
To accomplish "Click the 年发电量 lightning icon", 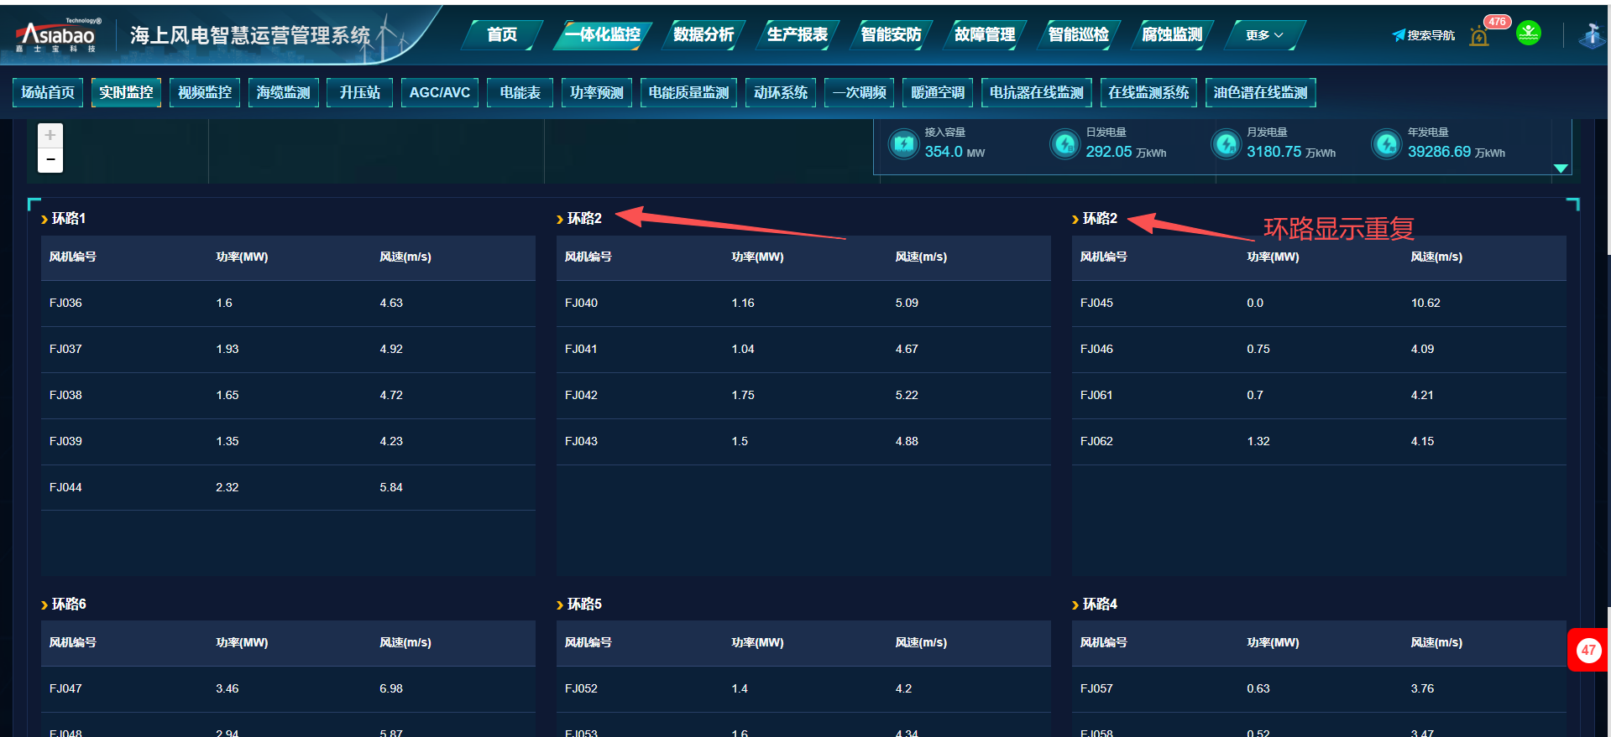I will (x=1387, y=144).
